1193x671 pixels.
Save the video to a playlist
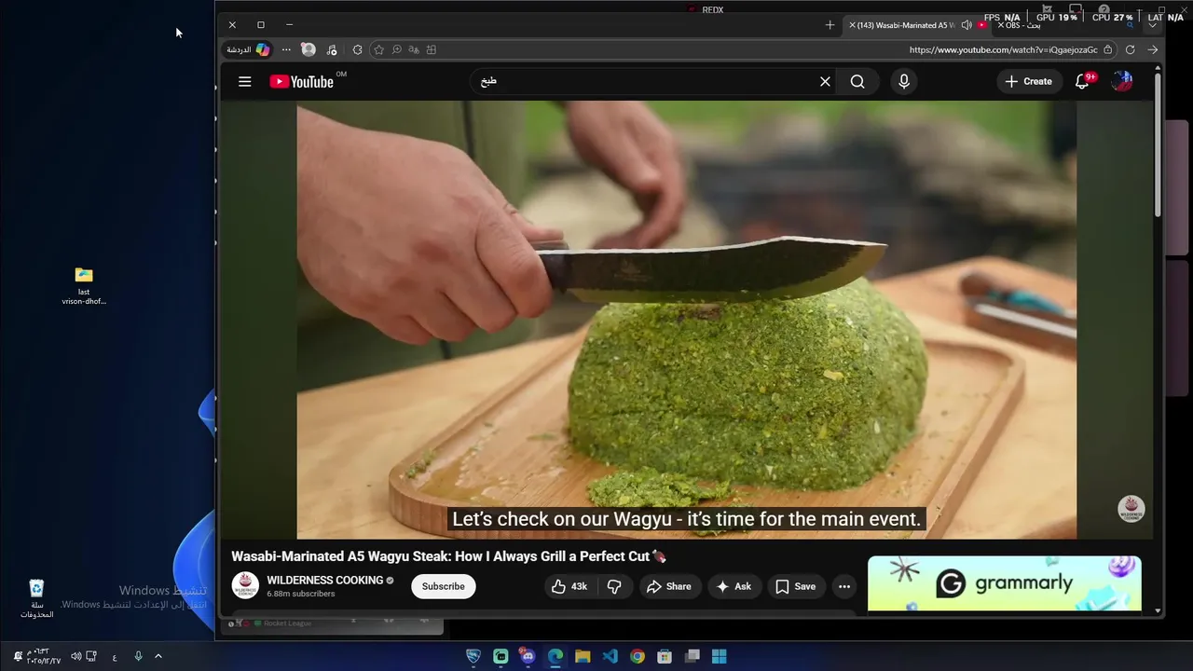(x=796, y=586)
